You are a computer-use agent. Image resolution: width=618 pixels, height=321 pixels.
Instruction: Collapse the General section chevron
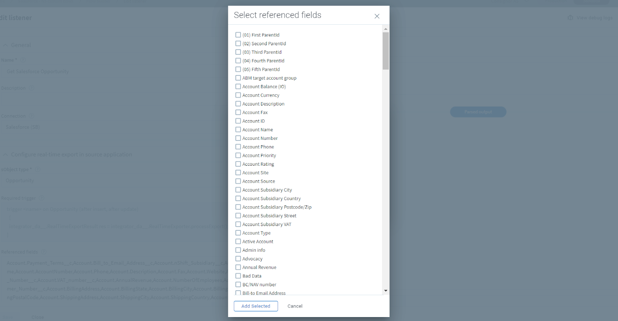click(x=5, y=45)
